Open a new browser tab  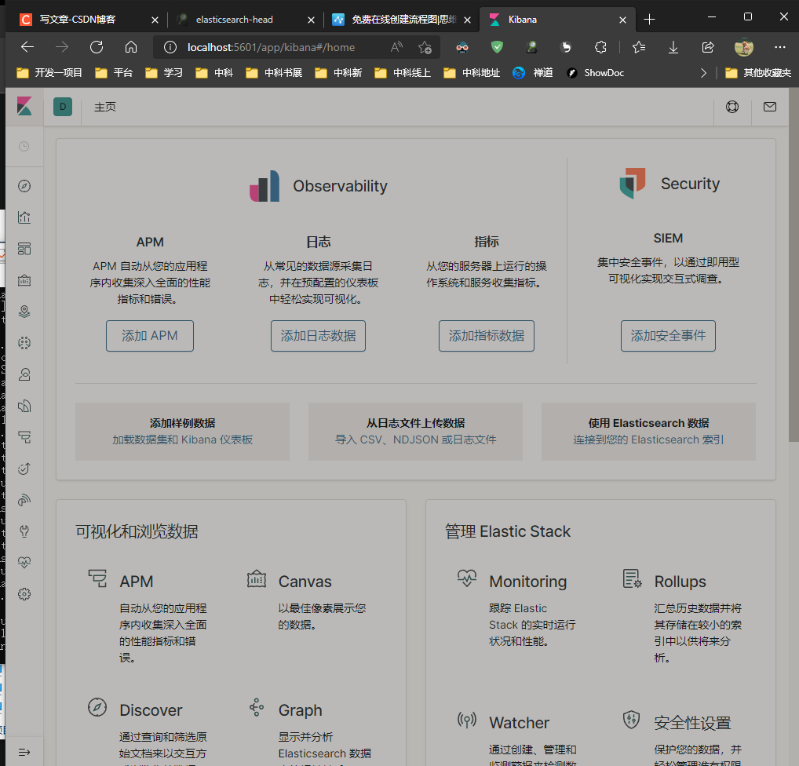(x=649, y=20)
